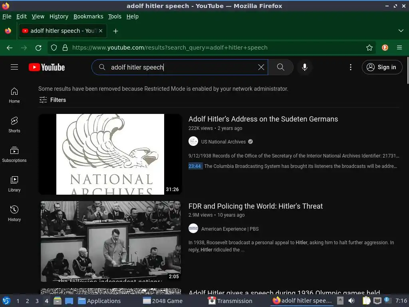The height and width of the screenshot is (307, 409).
Task: Switch to Transmission in taskbar
Action: point(230,301)
